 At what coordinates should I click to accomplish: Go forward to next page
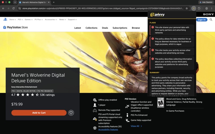tap(8, 8)
